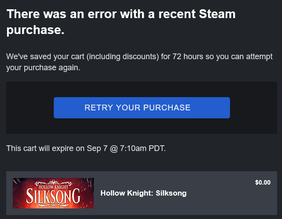Click dark panel left of Retry button
The width and height of the screenshot is (282, 219).
tap(30, 108)
